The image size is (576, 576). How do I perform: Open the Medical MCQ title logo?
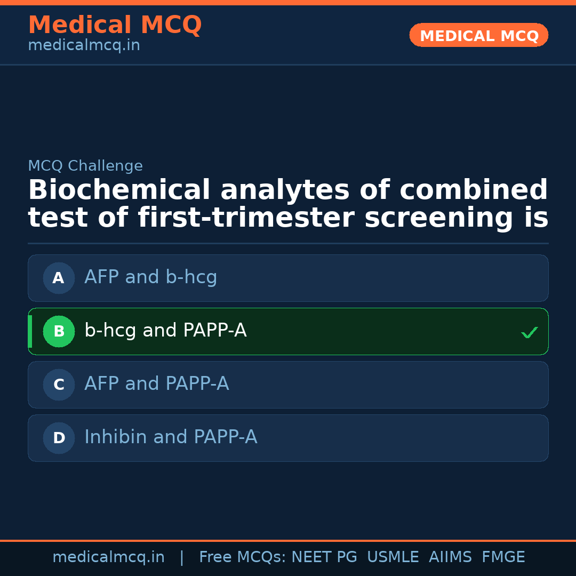coord(115,25)
